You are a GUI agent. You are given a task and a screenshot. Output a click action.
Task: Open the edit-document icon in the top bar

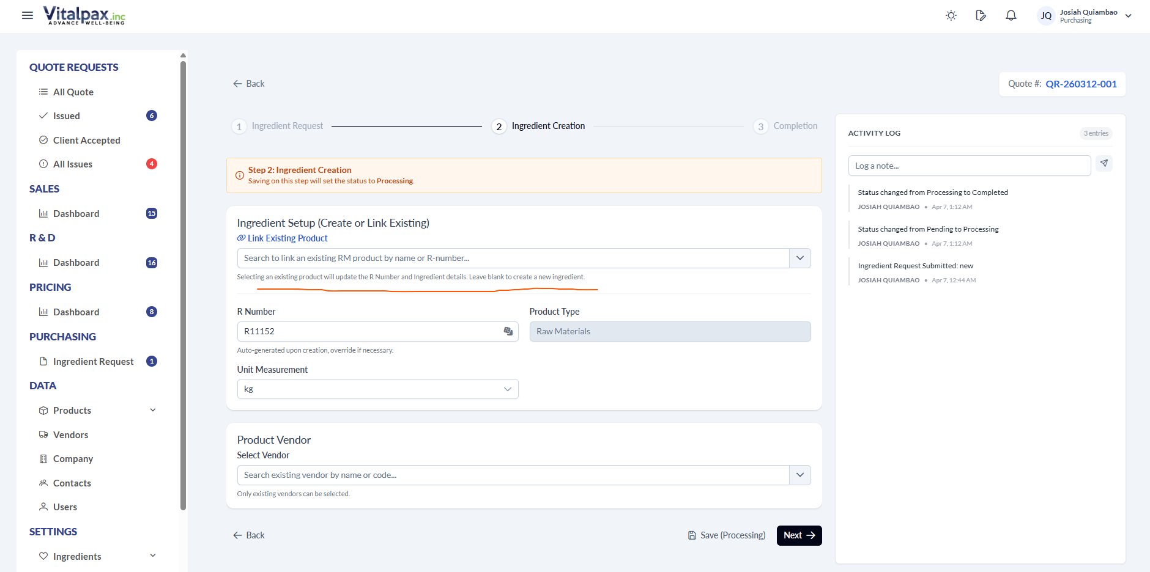click(x=981, y=15)
